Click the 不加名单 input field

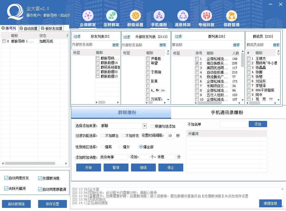[x=233, y=124]
